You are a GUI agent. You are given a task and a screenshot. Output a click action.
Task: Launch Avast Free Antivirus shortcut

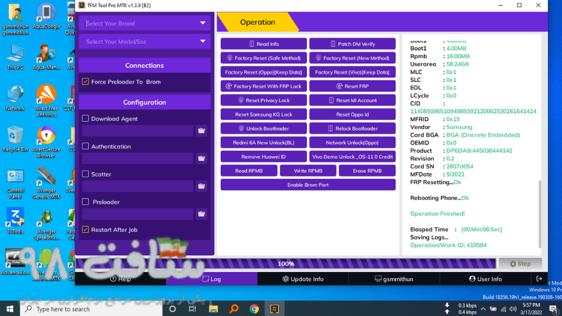[46, 101]
